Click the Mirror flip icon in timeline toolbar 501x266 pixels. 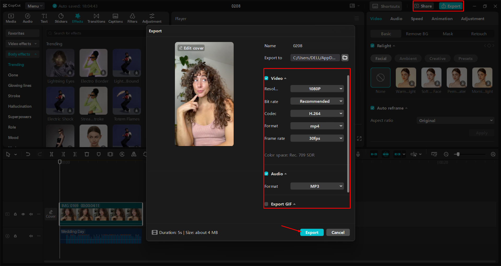click(x=134, y=154)
